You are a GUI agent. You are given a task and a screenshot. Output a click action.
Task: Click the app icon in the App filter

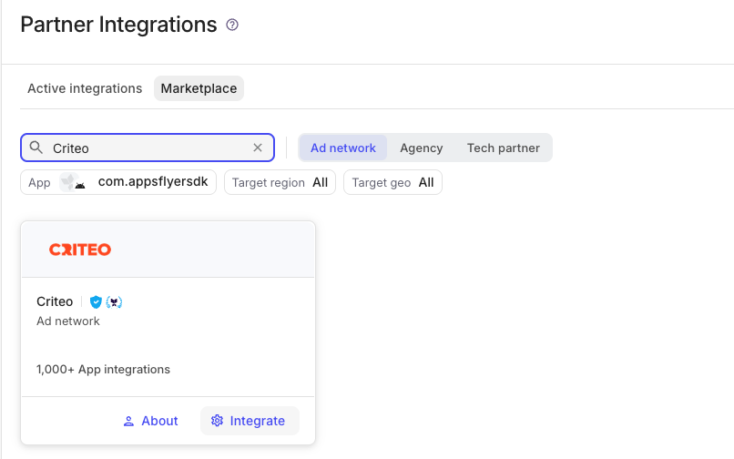tap(73, 182)
